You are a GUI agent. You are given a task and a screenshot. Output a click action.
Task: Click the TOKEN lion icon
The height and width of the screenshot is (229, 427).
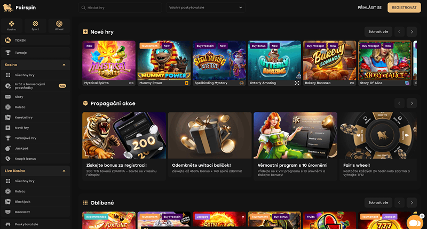(8, 40)
